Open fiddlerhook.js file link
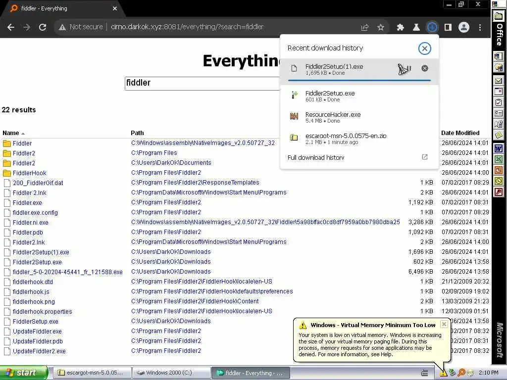This screenshot has height=380, width=507. click(x=31, y=292)
